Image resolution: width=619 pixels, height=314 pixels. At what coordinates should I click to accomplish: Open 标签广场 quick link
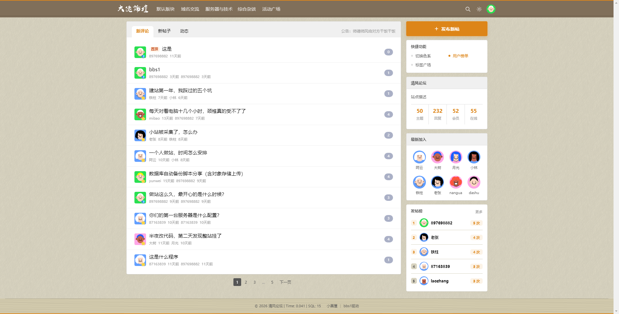tap(423, 65)
